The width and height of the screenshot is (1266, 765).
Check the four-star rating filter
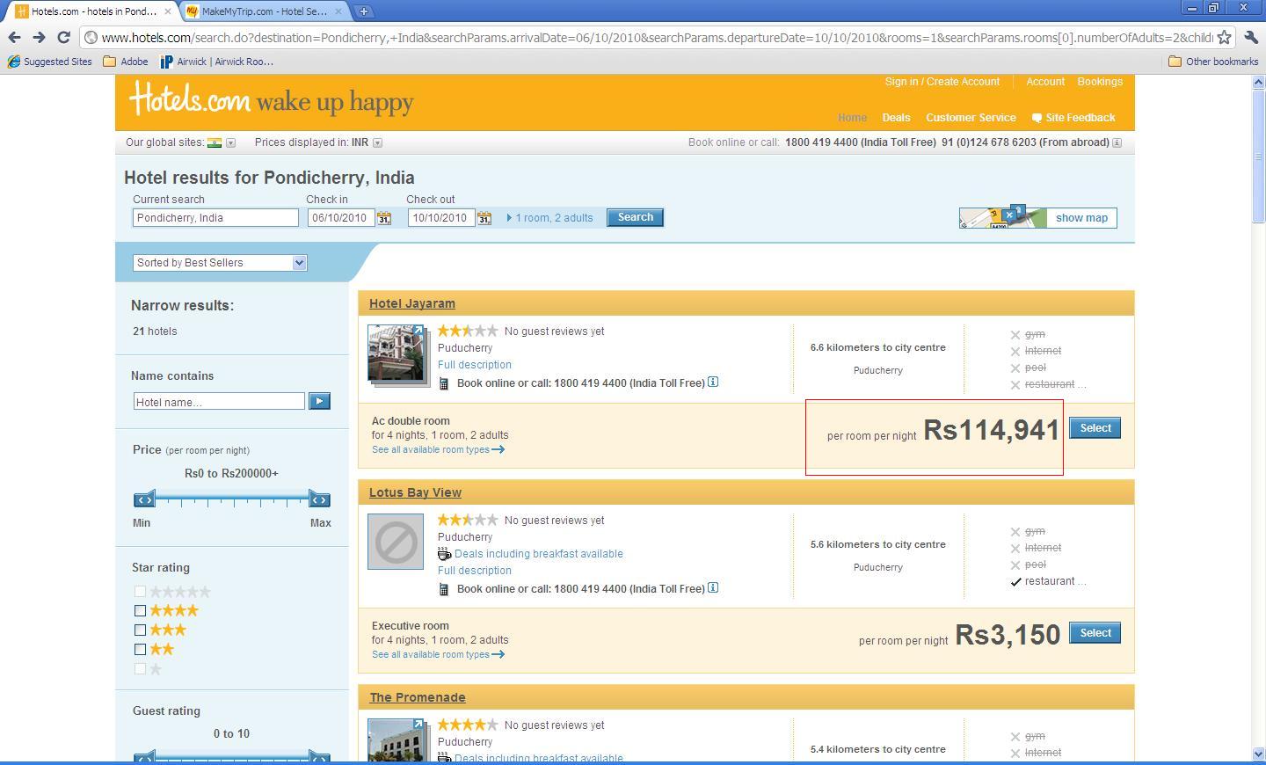pyautogui.click(x=140, y=610)
